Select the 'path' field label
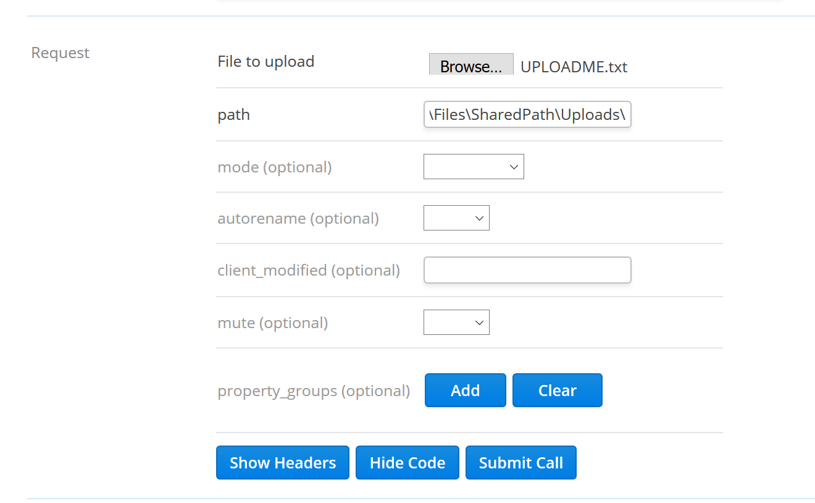Image resolution: width=815 pixels, height=503 pixels. (x=234, y=114)
